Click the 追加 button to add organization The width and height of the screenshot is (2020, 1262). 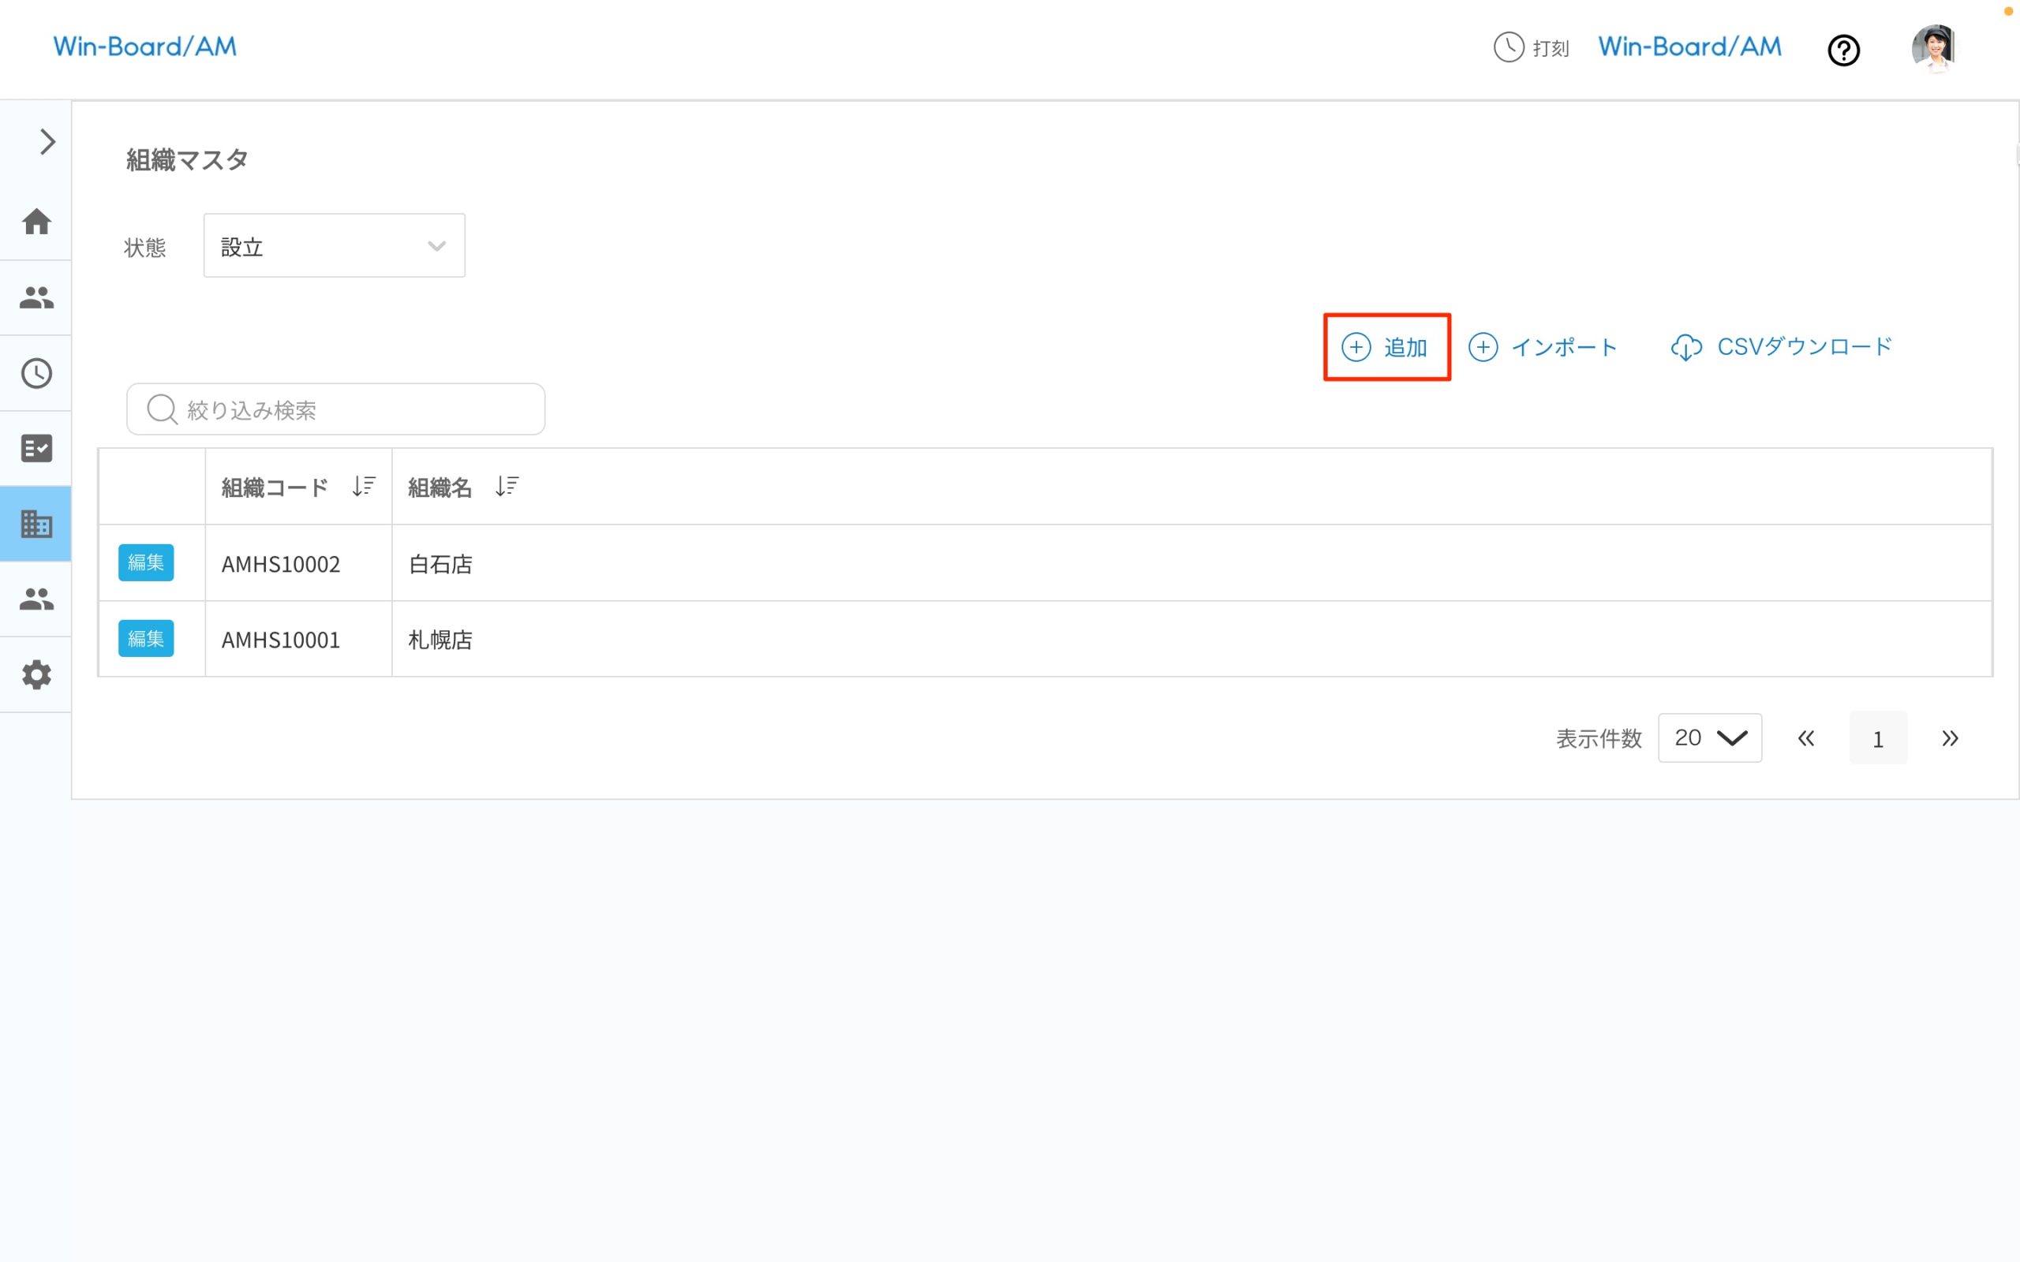click(1386, 347)
